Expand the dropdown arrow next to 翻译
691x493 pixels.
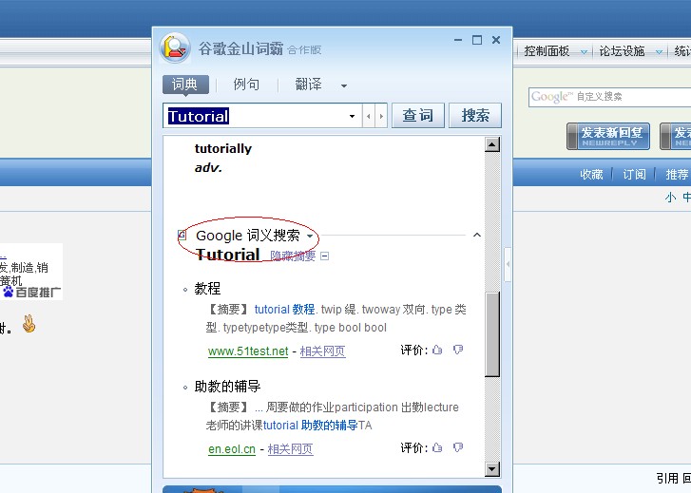344,85
